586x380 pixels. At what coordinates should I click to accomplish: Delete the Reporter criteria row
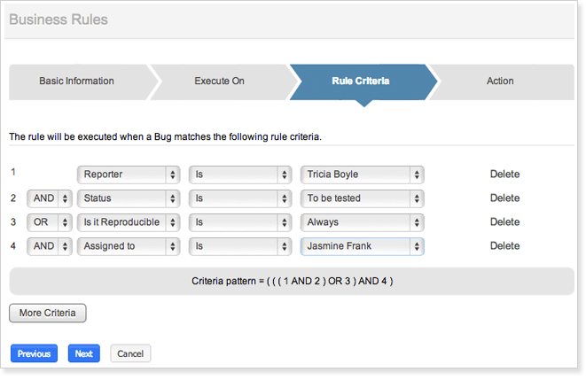[504, 174]
